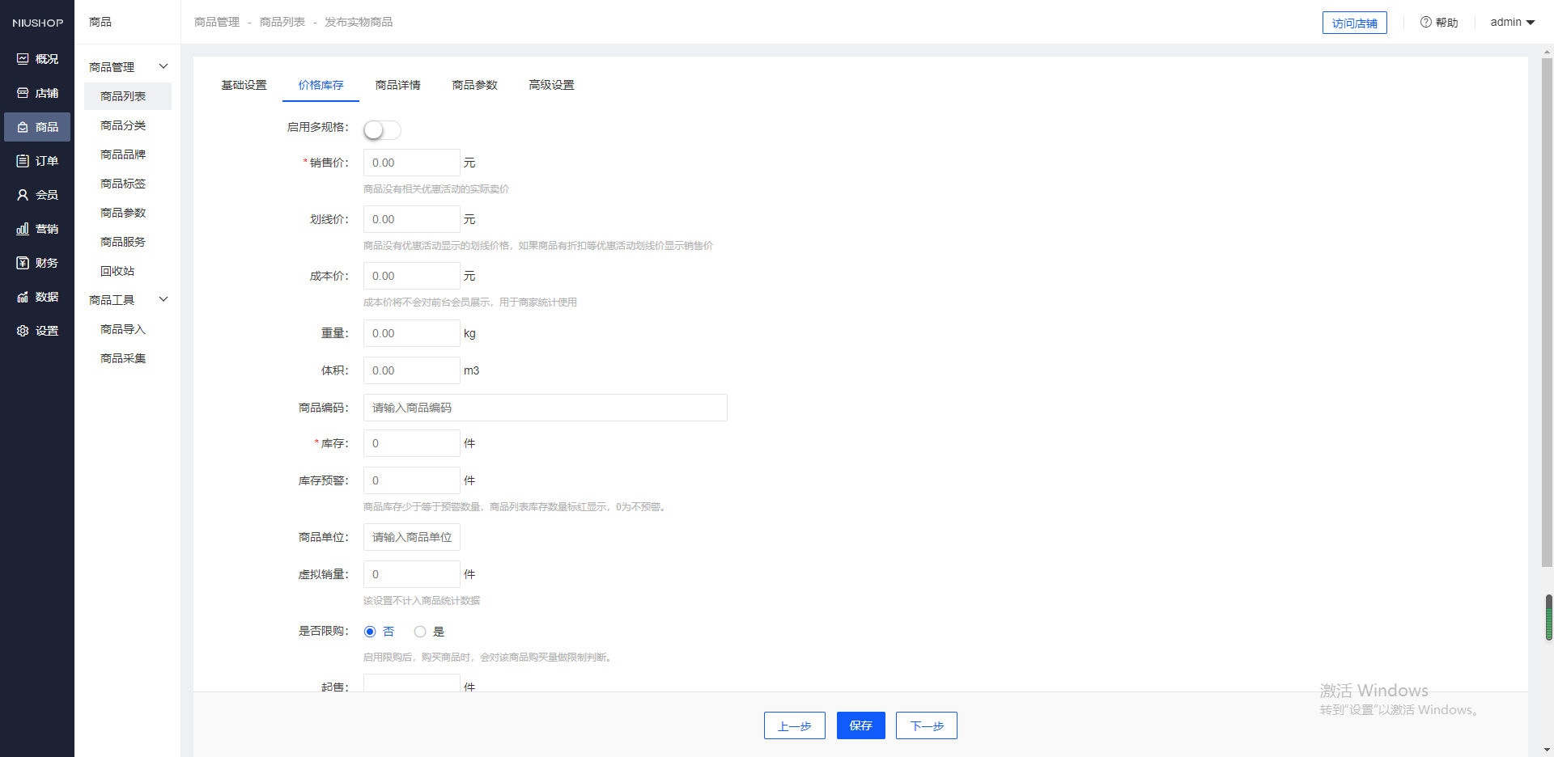Switch to 基础设置 tab
Screen dimensions: 1554x757
click(x=244, y=85)
